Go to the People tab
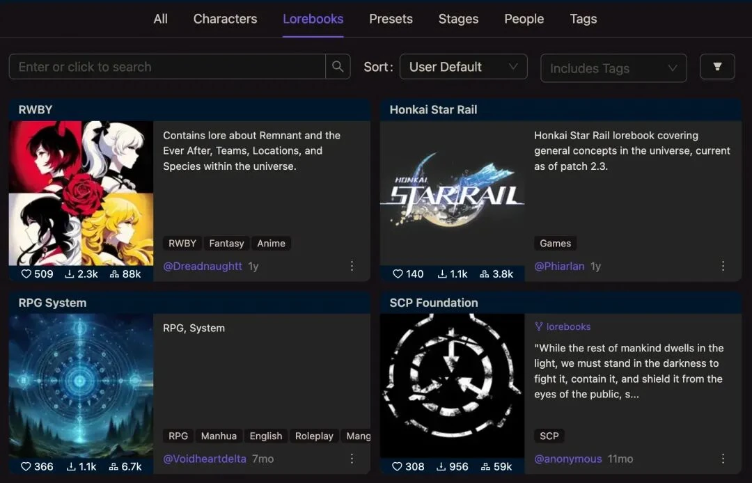This screenshot has width=752, height=483. (x=524, y=19)
